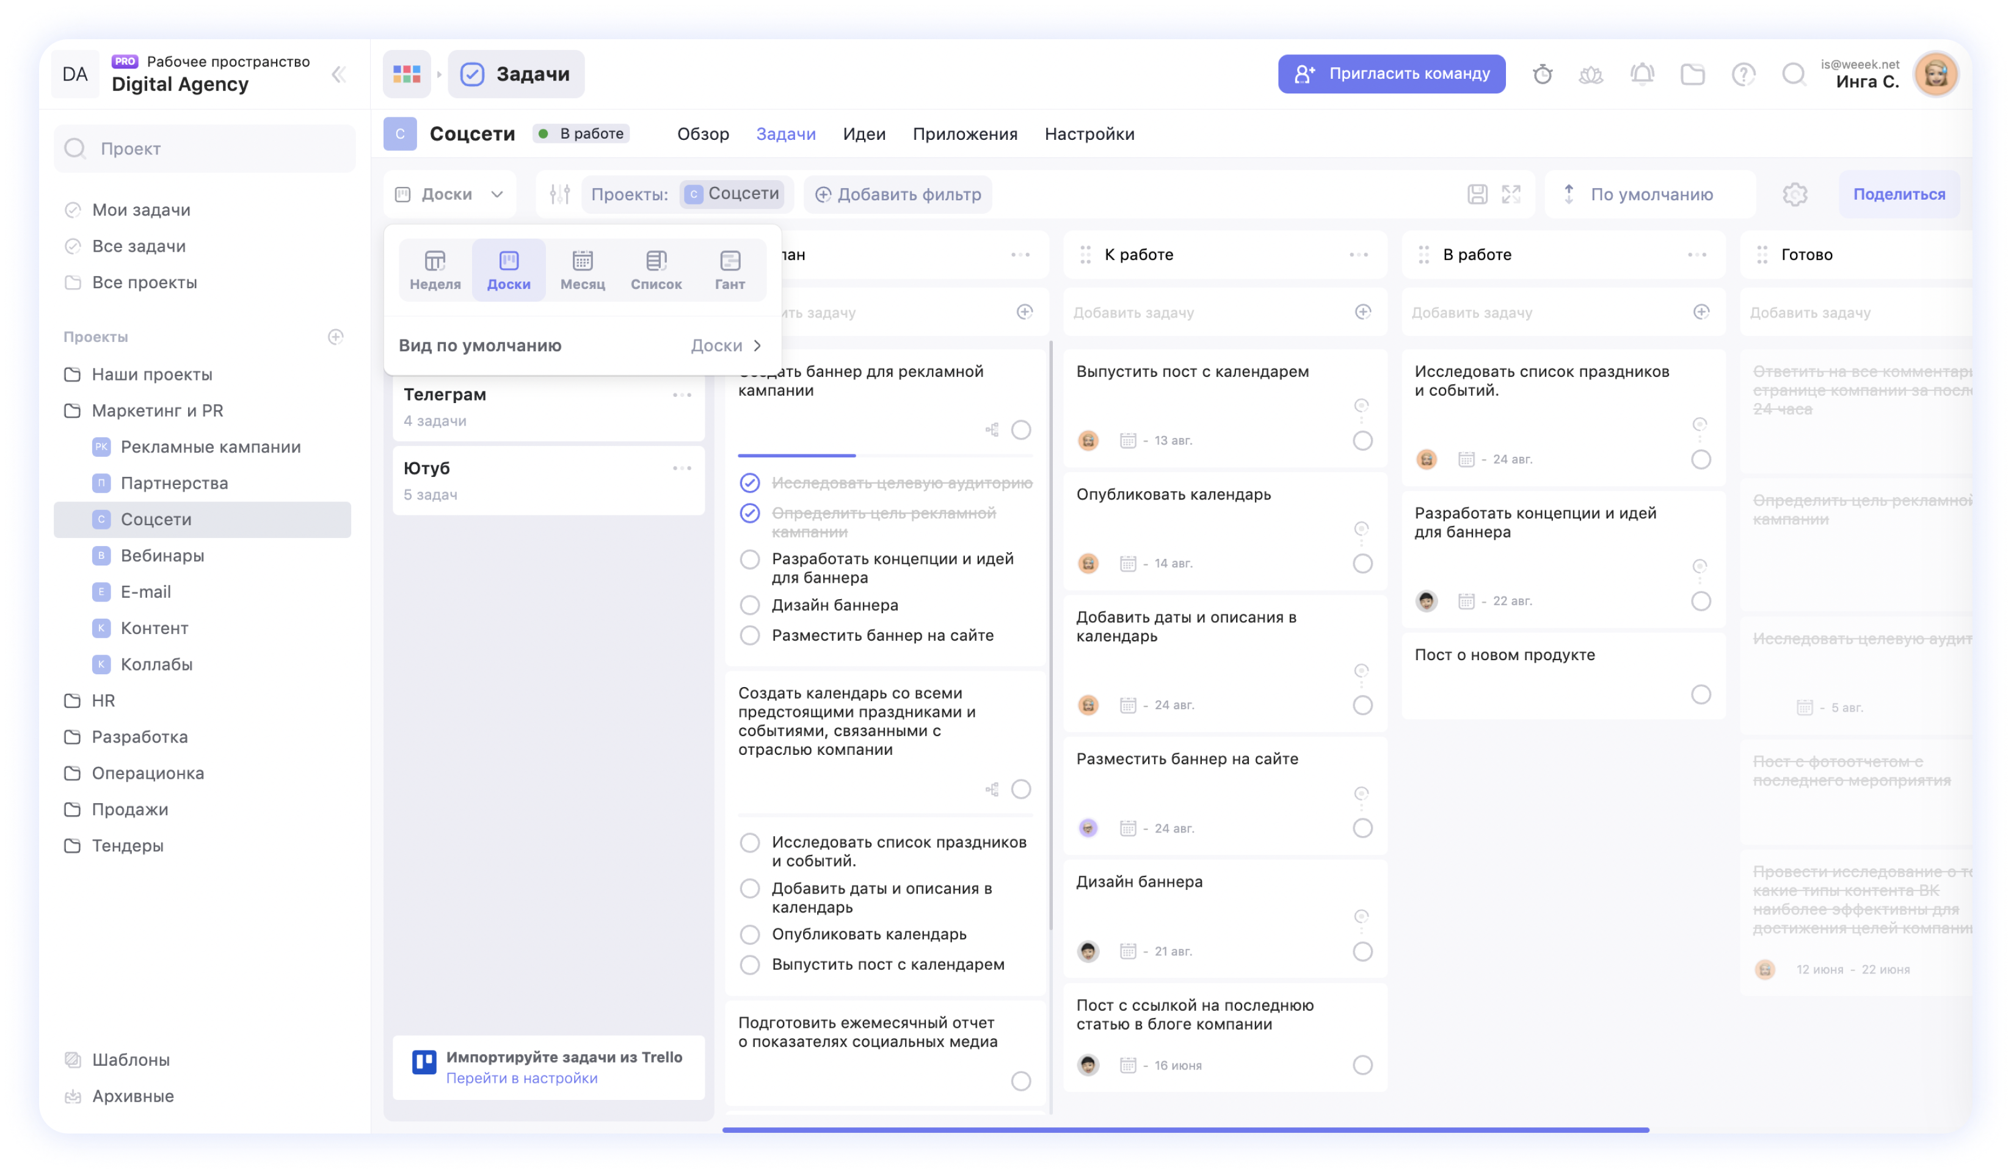Open the Доски view dropdown

click(x=450, y=194)
